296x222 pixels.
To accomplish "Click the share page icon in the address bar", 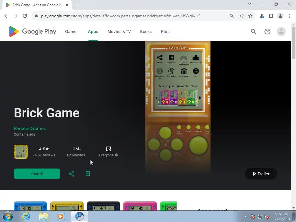I will (241, 16).
